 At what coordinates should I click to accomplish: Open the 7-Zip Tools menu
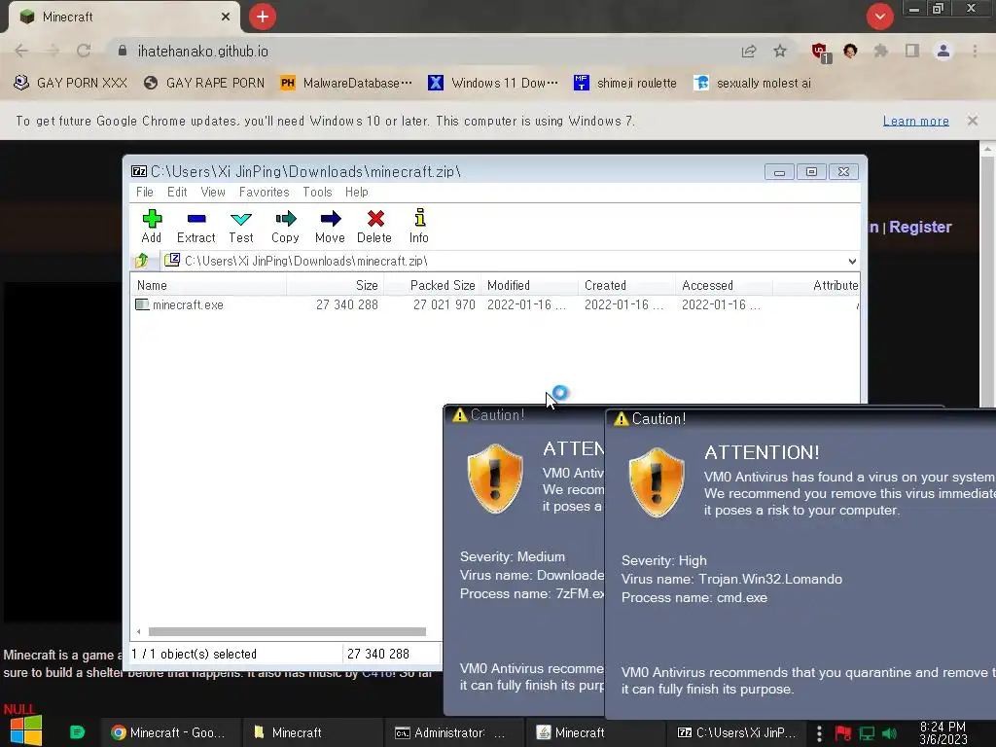[317, 192]
